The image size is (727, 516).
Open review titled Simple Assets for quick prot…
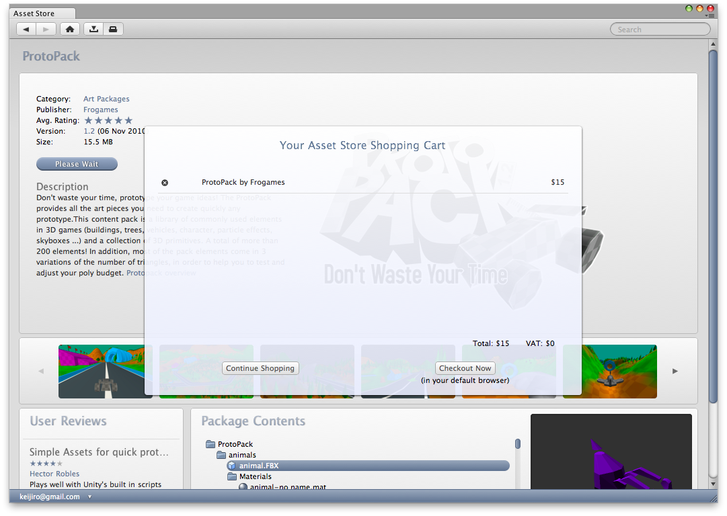tap(99, 451)
